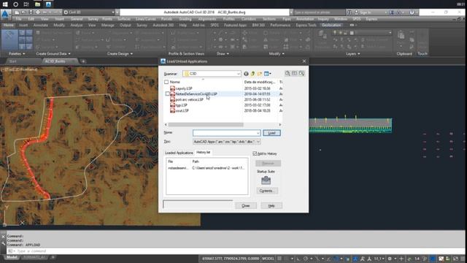The image size is (467, 263).
Task: Select poli arc vetica.LSP in file list
Action: click(x=190, y=99)
